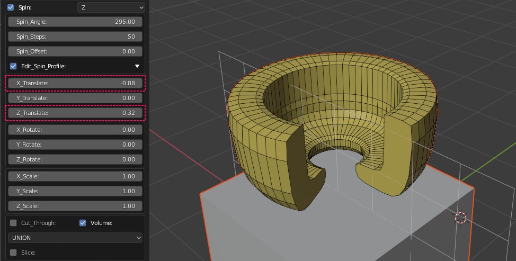Click the Spin_Angle value field
Screen dimensions: 516x261
point(75,22)
